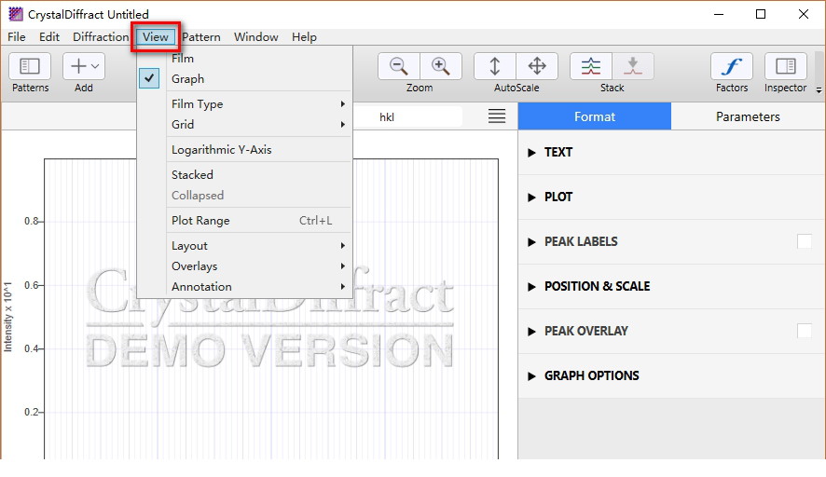Choose Stacked in the View menu

point(244,175)
